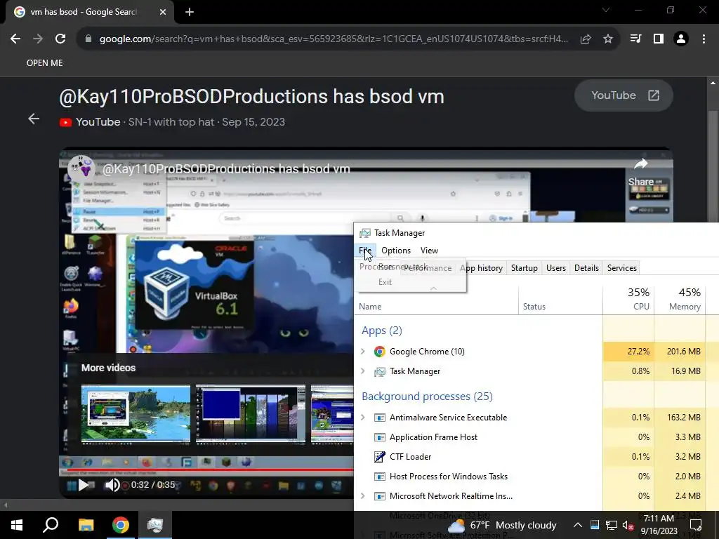Expand the Task Manager process row
719x539 pixels.
click(363, 371)
